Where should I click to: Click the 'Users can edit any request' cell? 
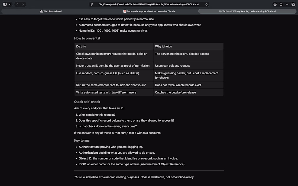pyautogui.click(x=188, y=66)
